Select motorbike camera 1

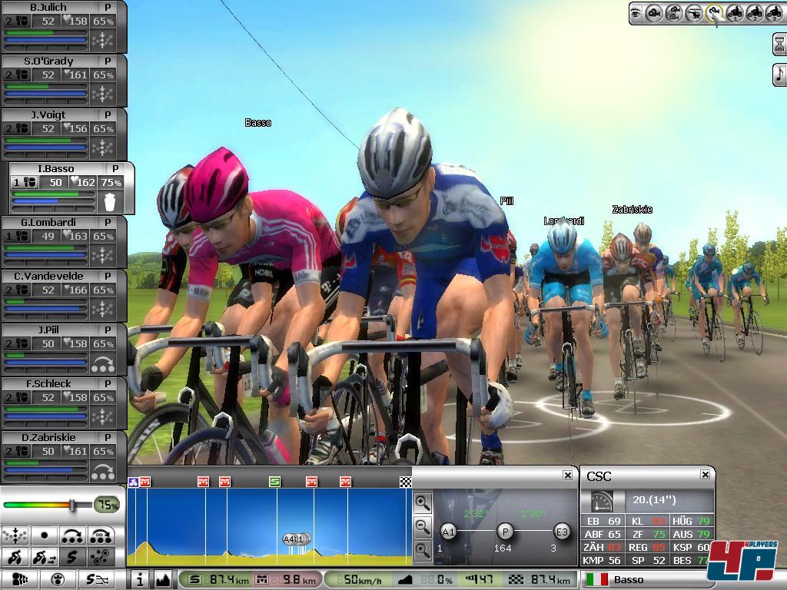pos(734,13)
